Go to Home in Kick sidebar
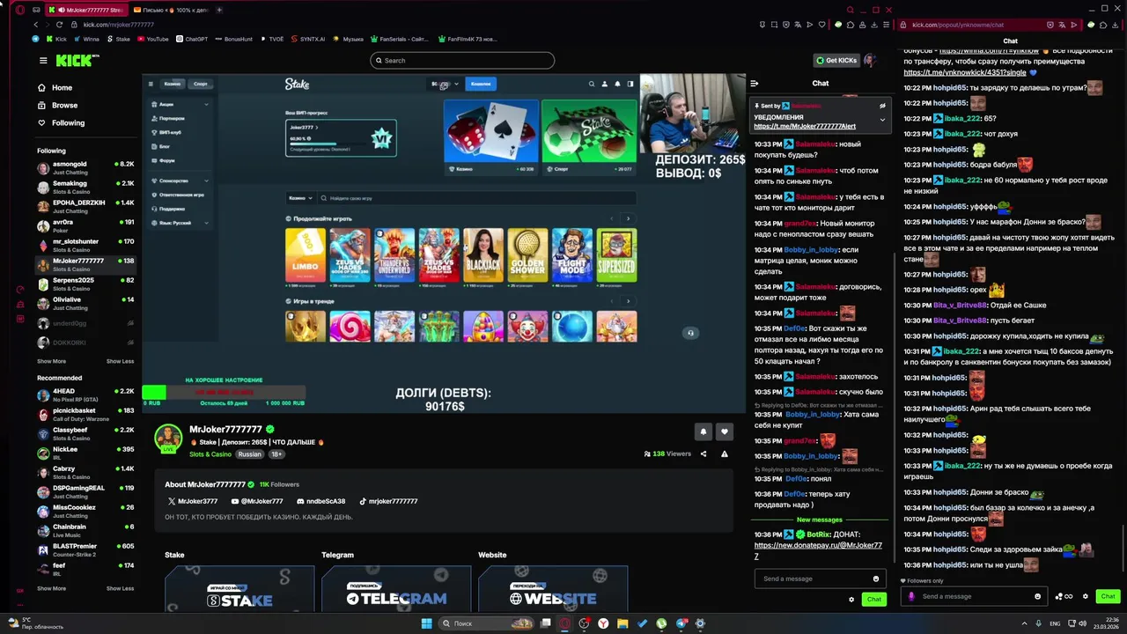1127x634 pixels. [x=62, y=88]
